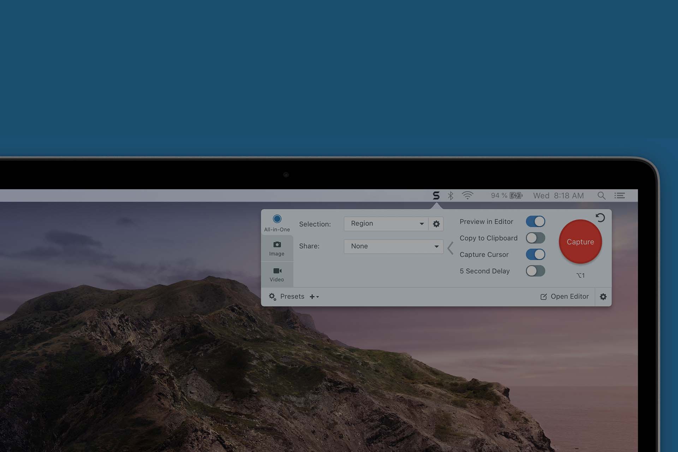Open the add preset plus dropdown
Viewport: 678px width, 452px height.
pos(314,297)
